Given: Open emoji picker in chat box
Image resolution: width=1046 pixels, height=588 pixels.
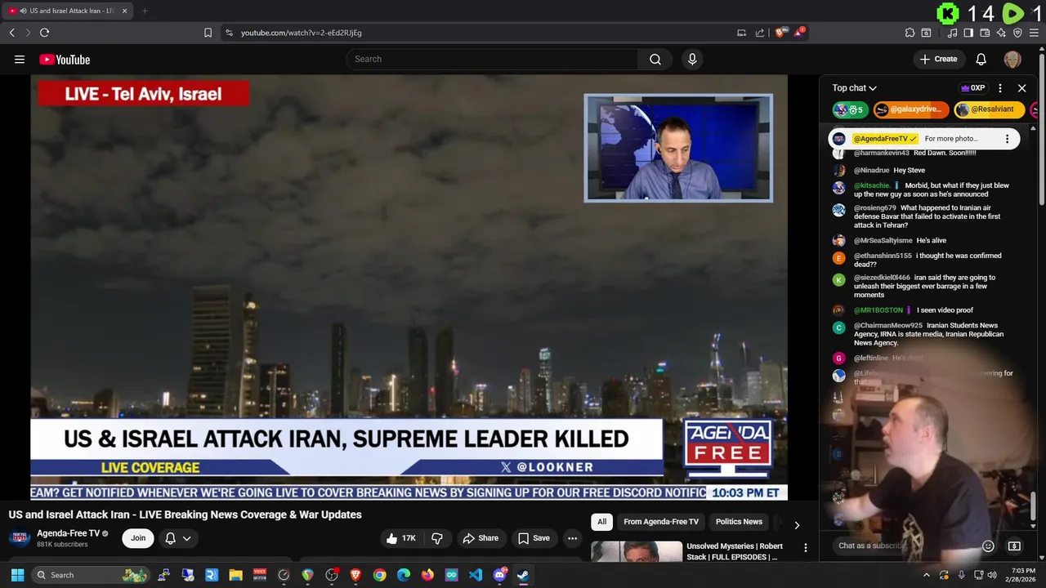Looking at the screenshot, I should point(987,546).
